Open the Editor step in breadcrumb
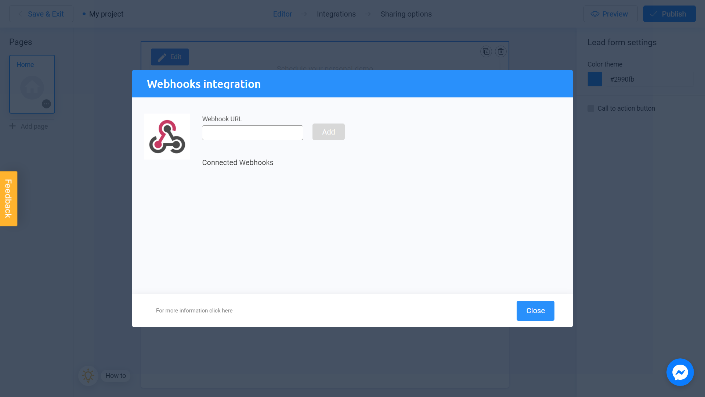 (282, 14)
